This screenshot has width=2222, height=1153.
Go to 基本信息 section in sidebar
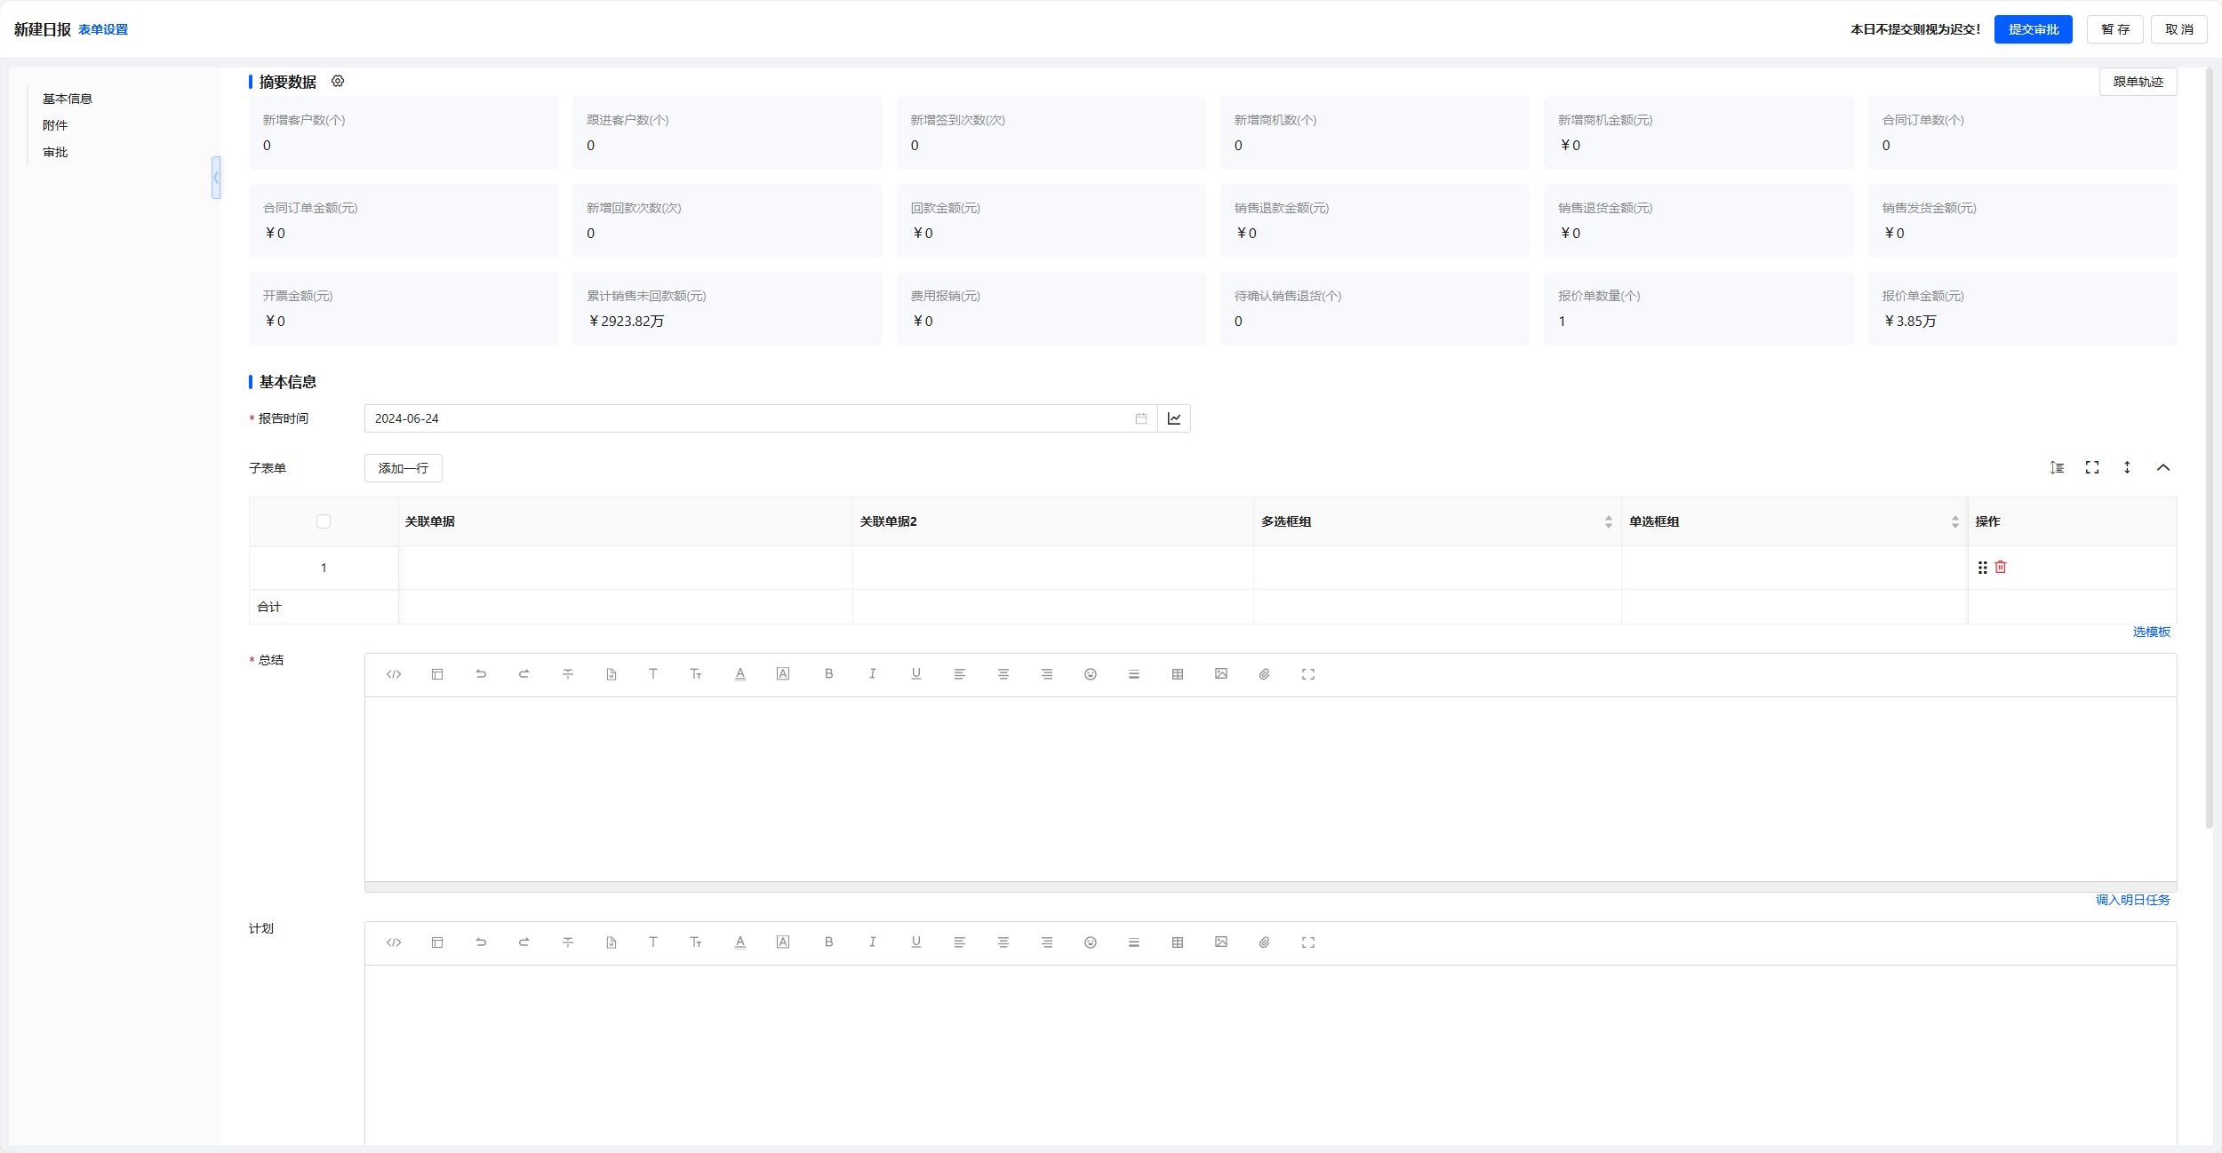[68, 99]
